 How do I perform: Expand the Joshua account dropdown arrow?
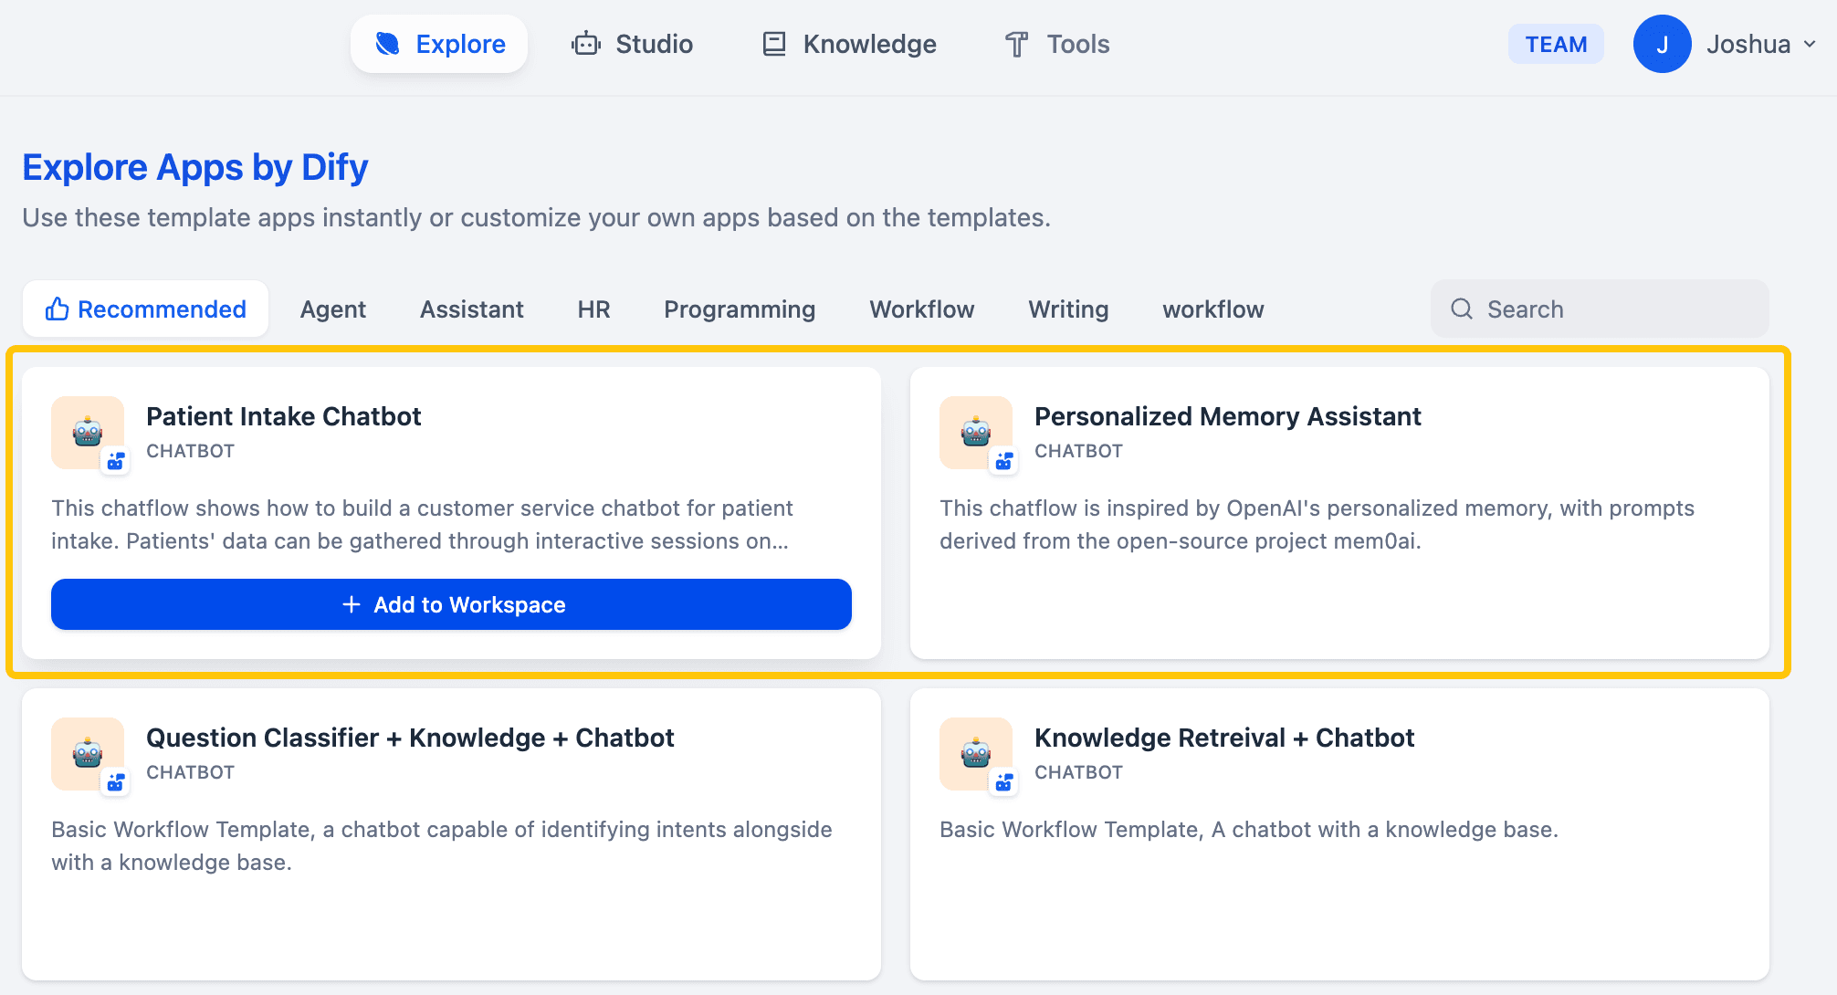[1810, 44]
